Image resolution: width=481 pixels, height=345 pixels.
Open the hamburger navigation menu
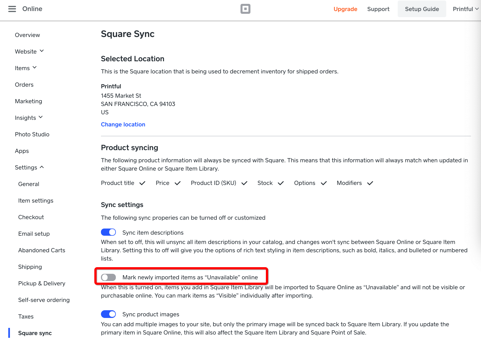(x=12, y=9)
